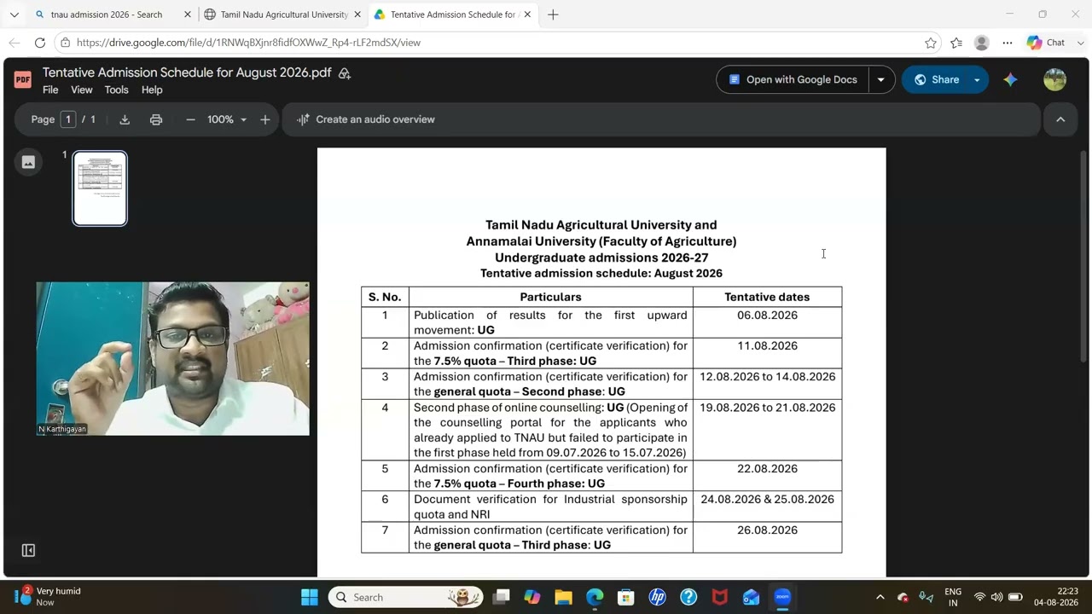Screen dimensions: 1092x614
Task: Open the browser tab list chevron
Action: [14, 14]
